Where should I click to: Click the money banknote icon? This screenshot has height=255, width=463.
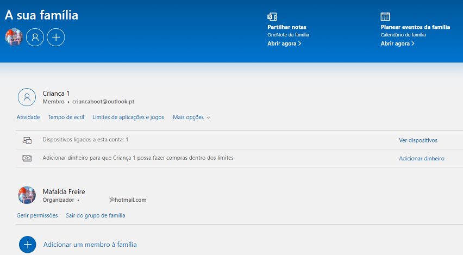(27, 158)
